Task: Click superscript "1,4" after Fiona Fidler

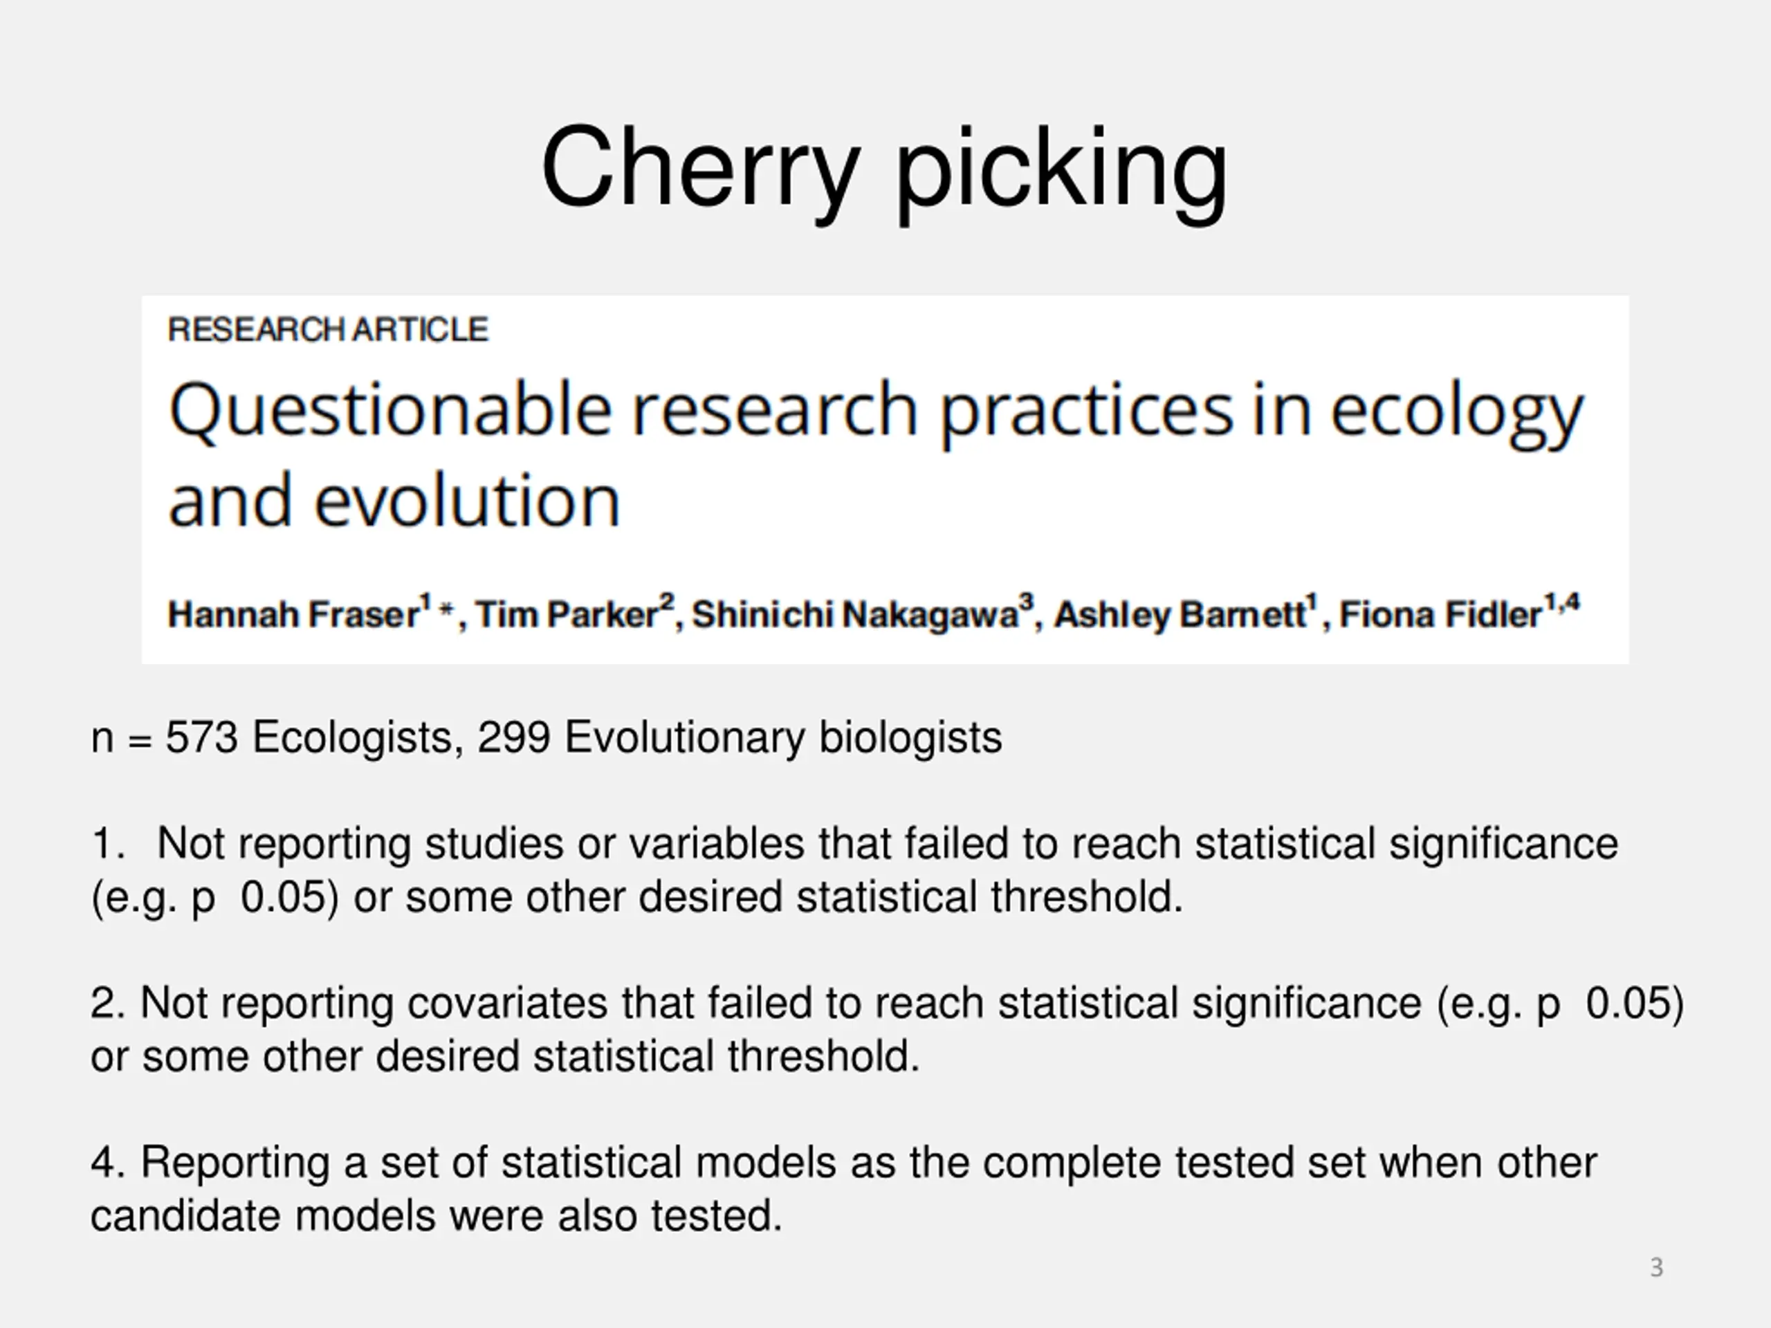Action: [1562, 602]
